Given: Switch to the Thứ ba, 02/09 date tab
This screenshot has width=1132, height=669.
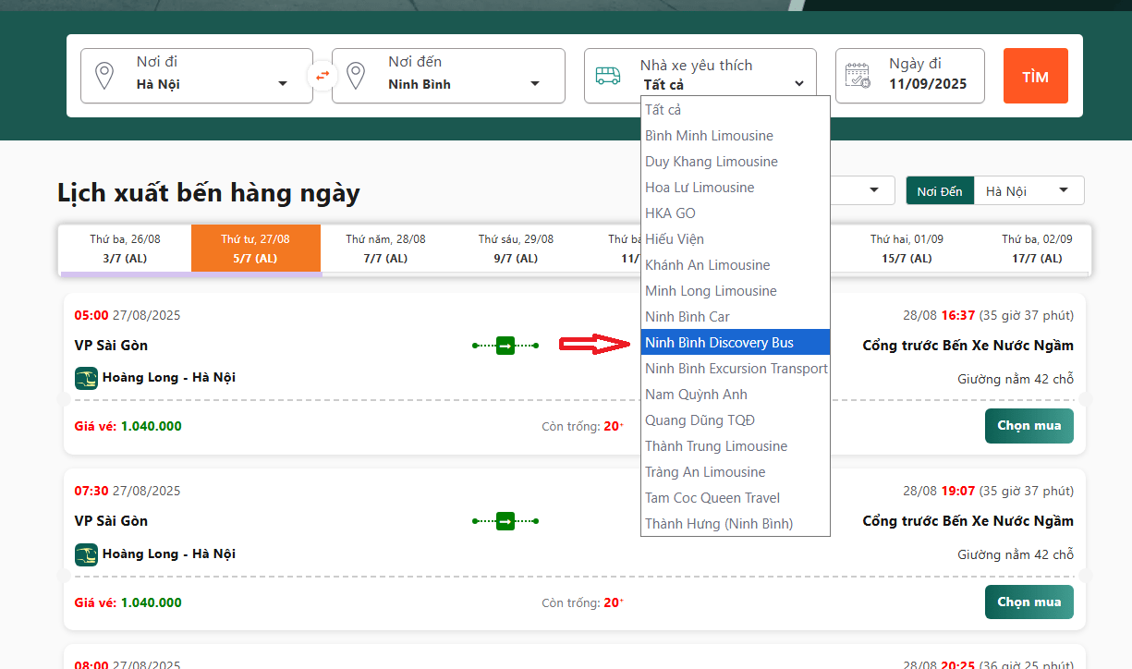Looking at the screenshot, I should coord(1037,249).
